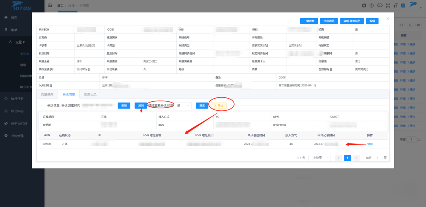Screen dimensions: 426x207
Task: Expand the 连接 sidebar menu
Action: coord(14,29)
